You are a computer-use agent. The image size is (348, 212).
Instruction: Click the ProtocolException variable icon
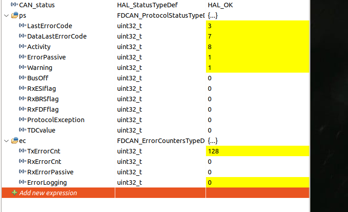[23, 119]
